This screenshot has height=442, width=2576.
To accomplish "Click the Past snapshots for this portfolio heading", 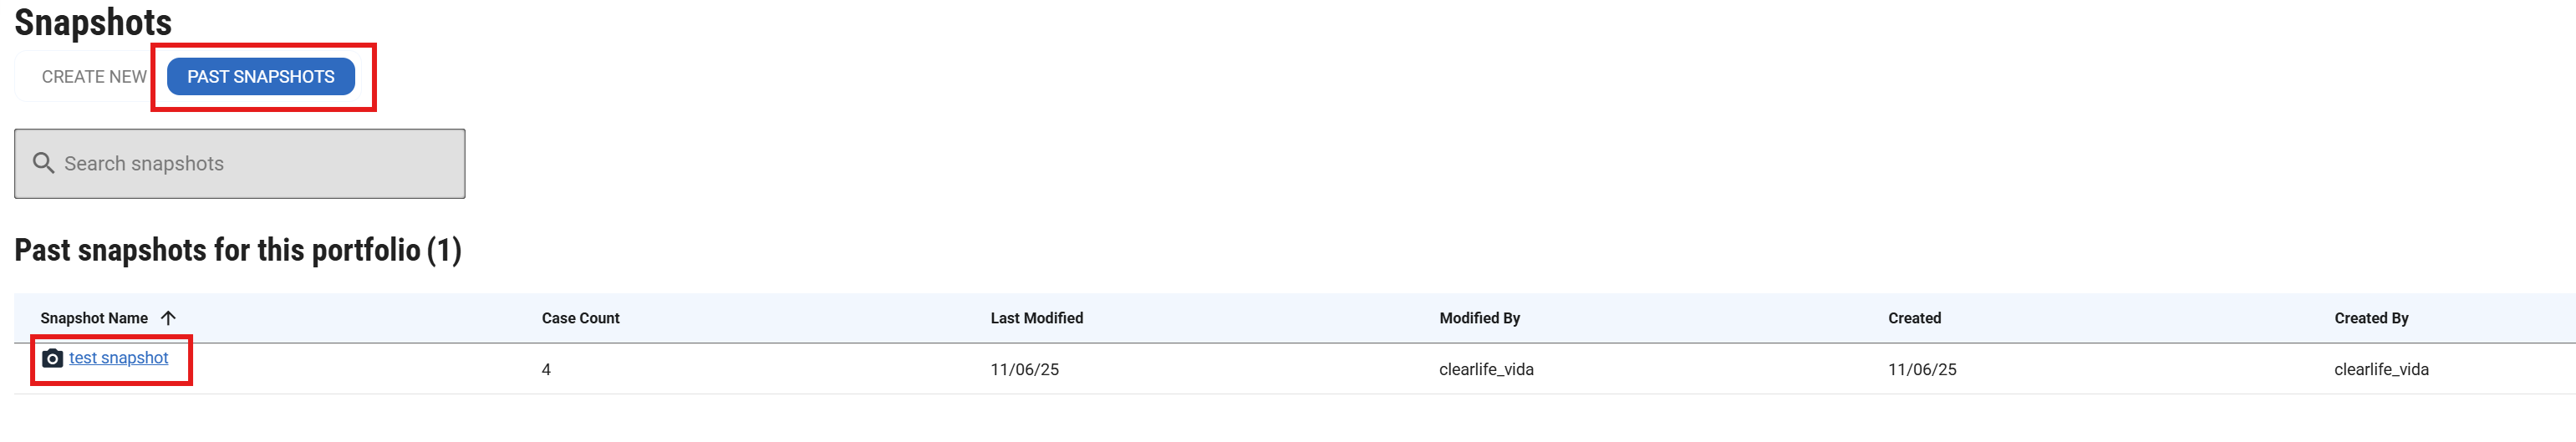I will click(x=238, y=250).
